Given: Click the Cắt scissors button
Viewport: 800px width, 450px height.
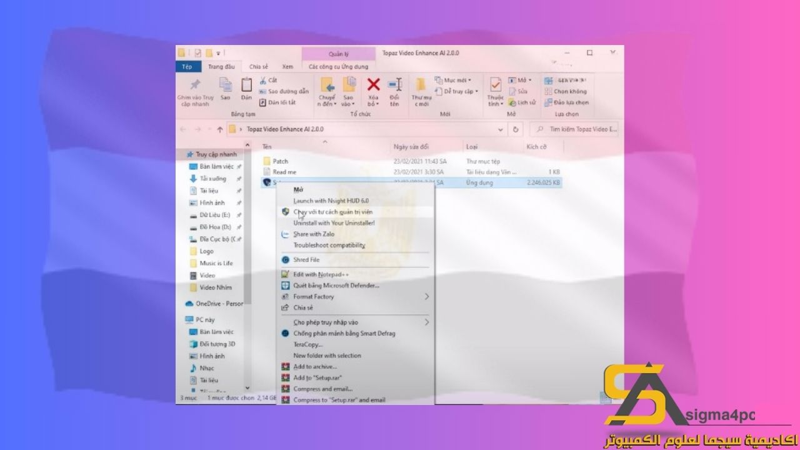Looking at the screenshot, I should point(268,80).
